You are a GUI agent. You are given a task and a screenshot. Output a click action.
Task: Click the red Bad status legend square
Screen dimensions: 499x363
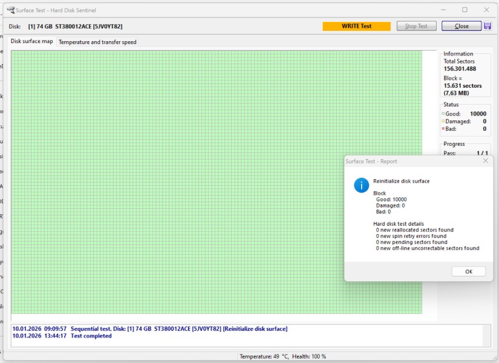pos(443,129)
